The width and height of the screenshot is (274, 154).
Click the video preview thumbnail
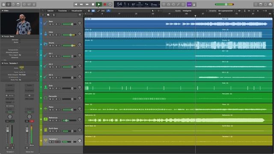pyautogui.click(x=20, y=24)
